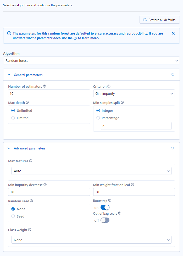
Task: Open the Max features Auto dropdown
Action: [x=91, y=171]
